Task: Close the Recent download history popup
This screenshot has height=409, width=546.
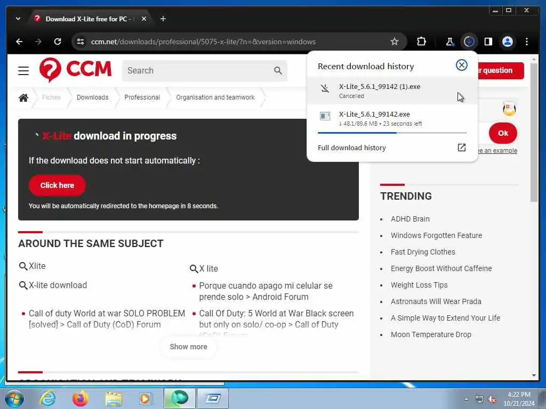Action: click(461, 65)
